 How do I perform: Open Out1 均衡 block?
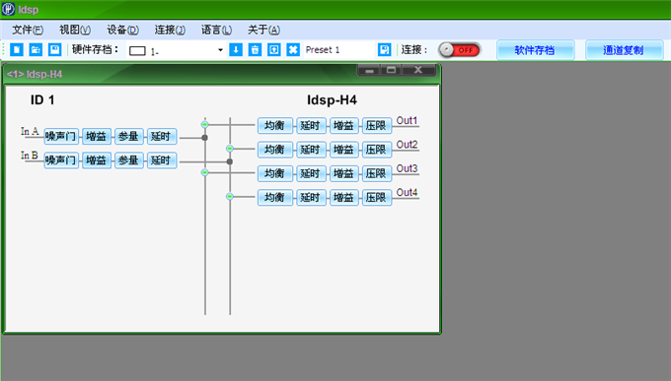275,126
